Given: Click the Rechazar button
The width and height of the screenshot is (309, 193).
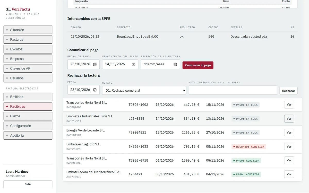Looking at the screenshot, I should [288, 91].
